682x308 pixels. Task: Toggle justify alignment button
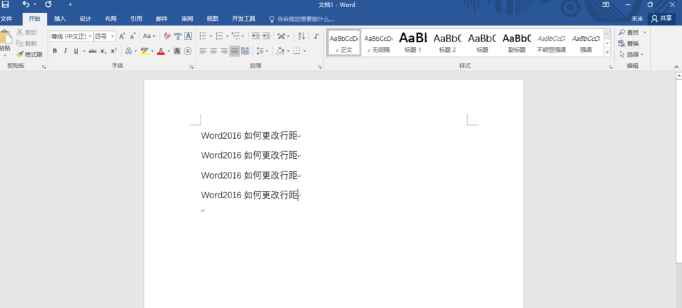pos(235,51)
